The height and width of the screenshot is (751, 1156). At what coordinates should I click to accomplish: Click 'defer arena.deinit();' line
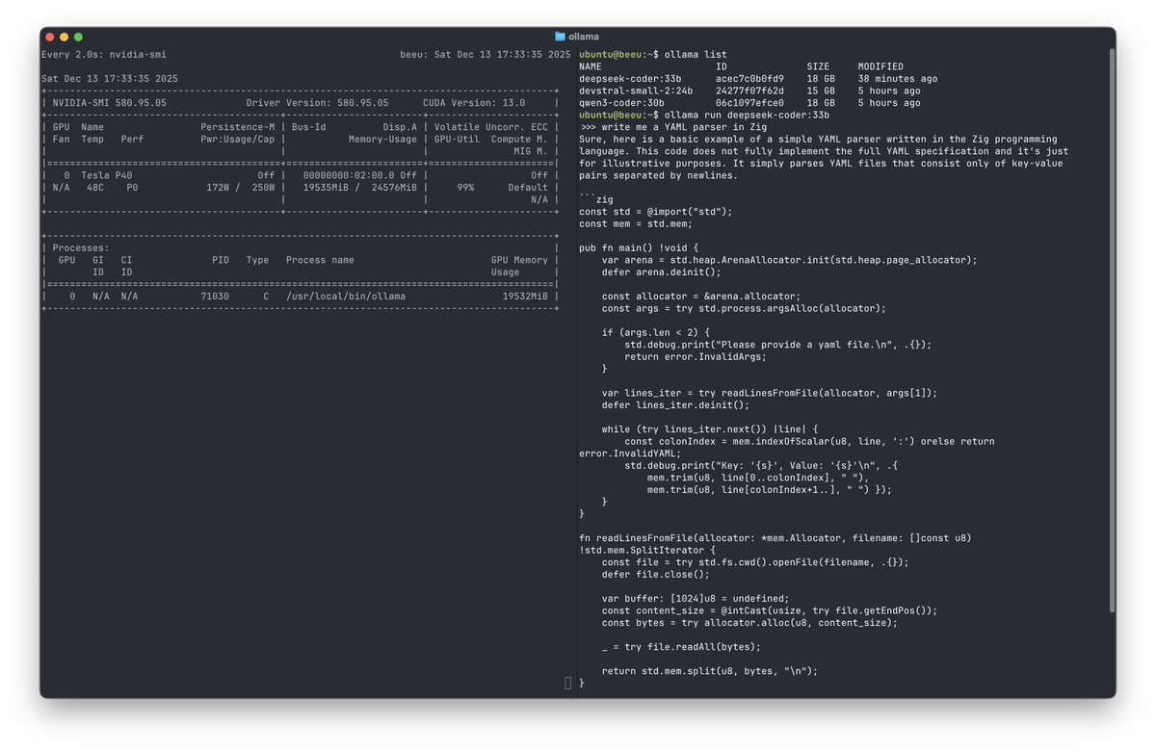[662, 272]
